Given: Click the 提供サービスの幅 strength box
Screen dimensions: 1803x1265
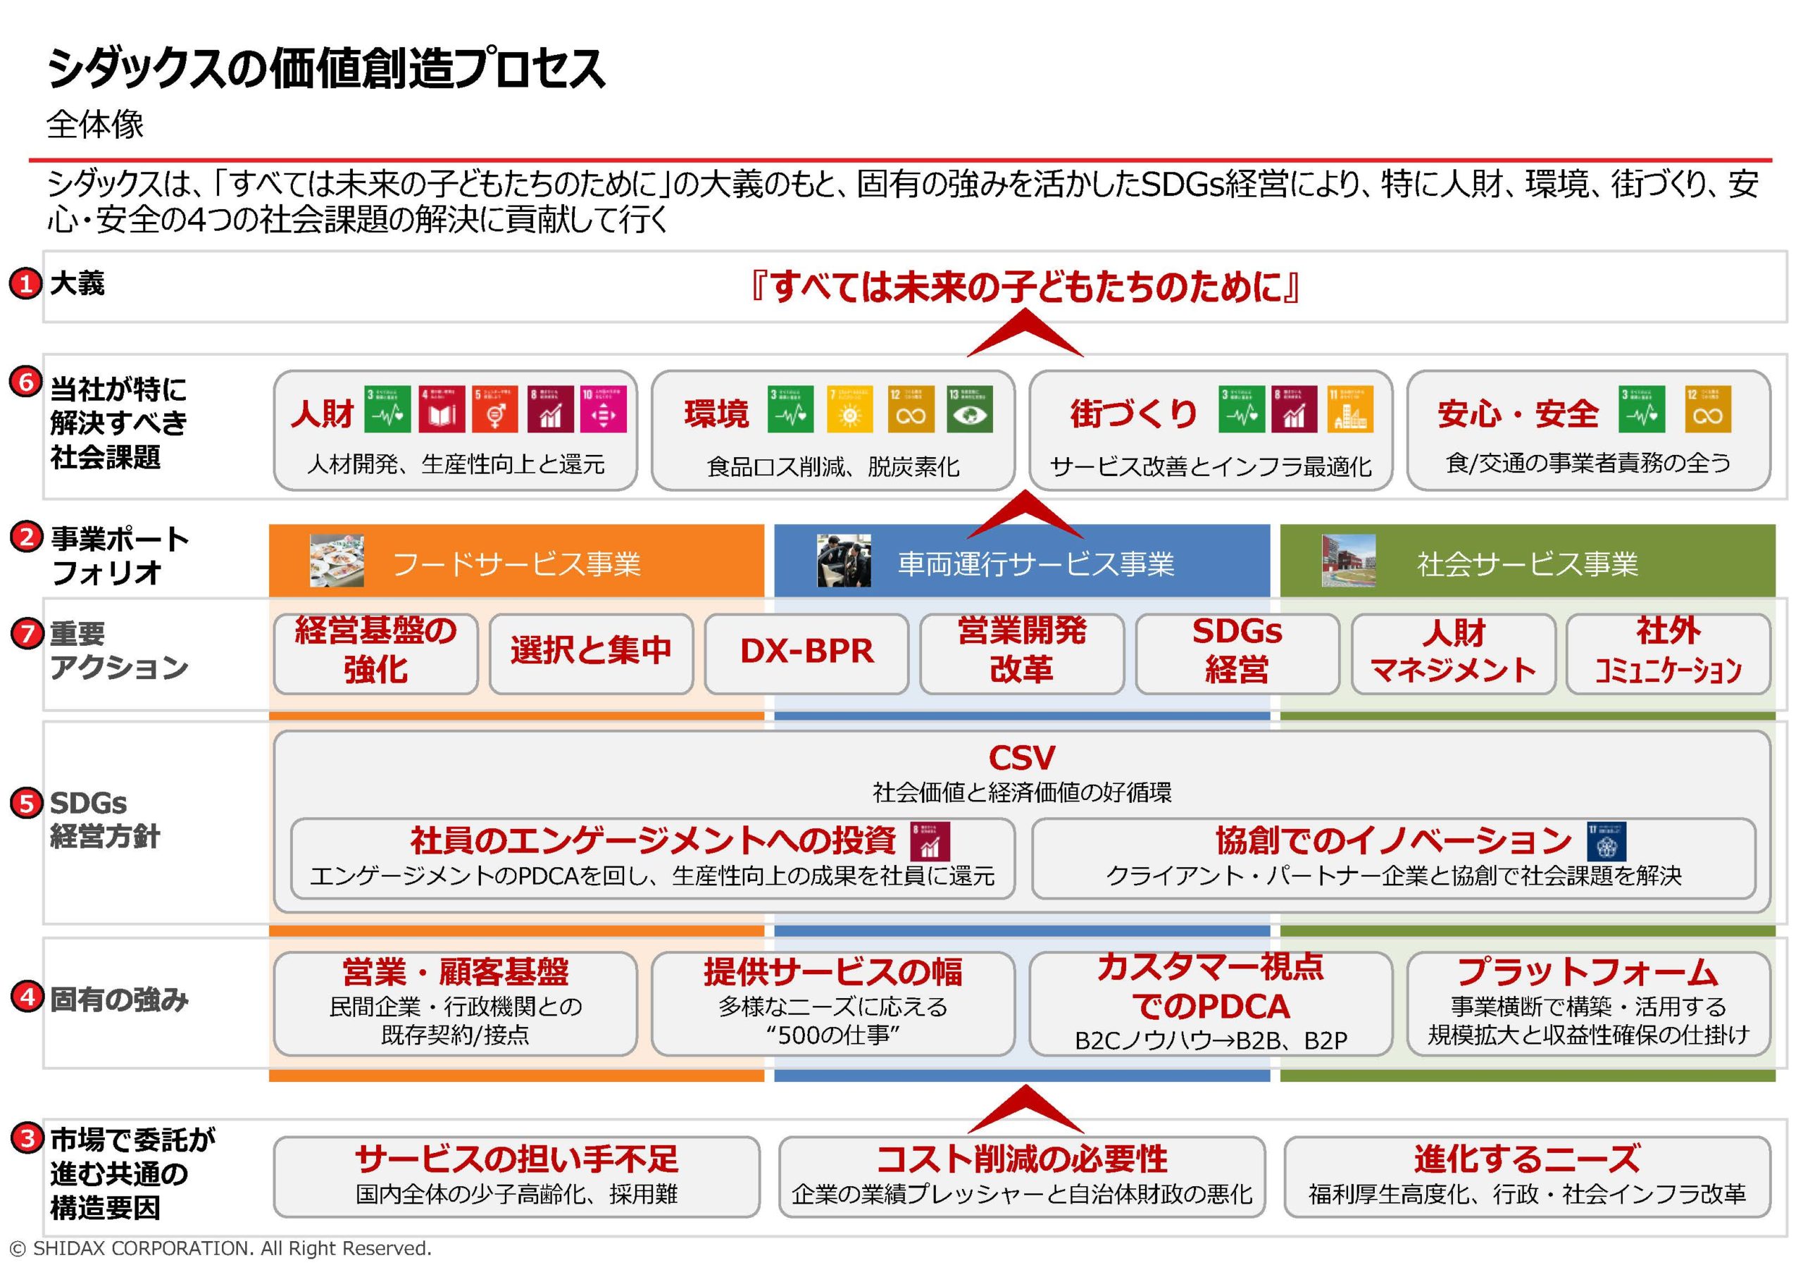Looking at the screenshot, I should coord(833,1004).
